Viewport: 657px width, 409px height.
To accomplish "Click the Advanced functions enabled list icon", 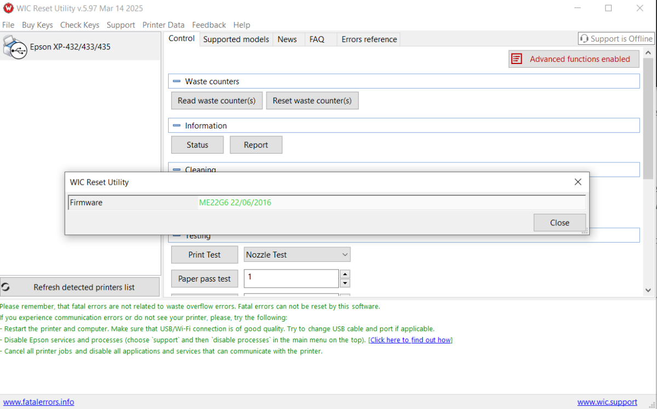I will click(x=516, y=59).
